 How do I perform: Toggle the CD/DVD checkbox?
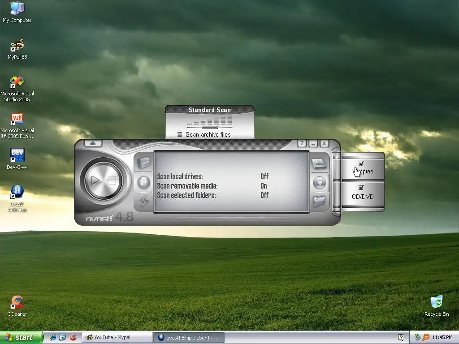tap(361, 187)
